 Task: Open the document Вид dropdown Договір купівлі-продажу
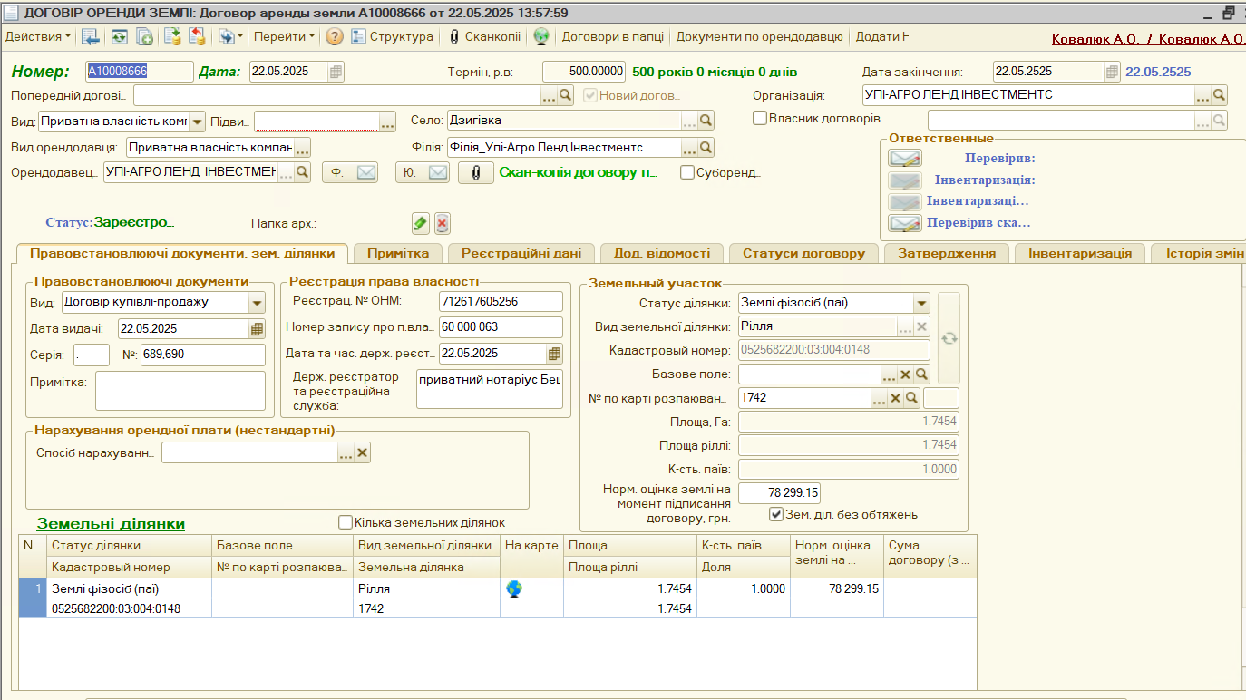pos(257,303)
